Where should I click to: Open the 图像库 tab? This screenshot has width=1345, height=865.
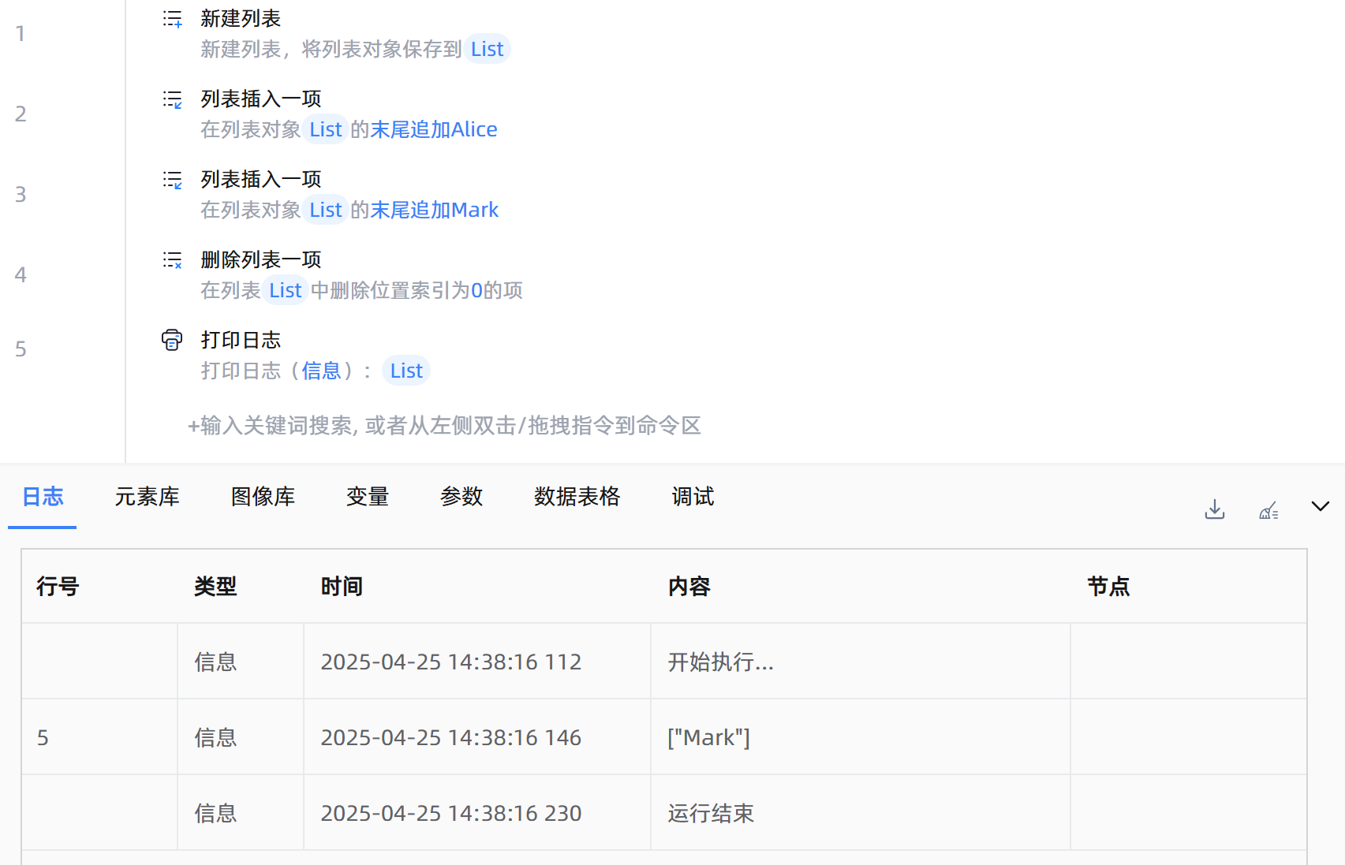263,497
